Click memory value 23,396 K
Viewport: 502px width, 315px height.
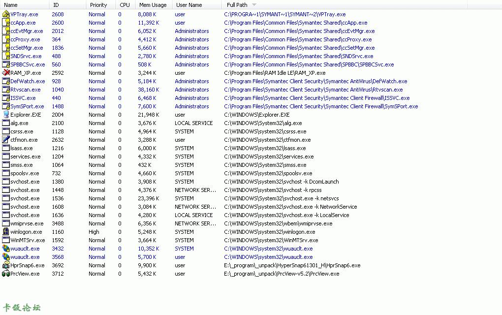pyautogui.click(x=149, y=198)
